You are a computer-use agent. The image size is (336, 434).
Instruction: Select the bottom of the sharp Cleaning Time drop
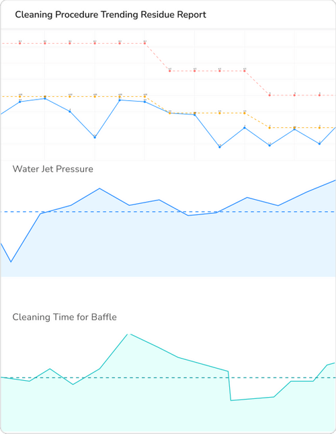(230, 400)
